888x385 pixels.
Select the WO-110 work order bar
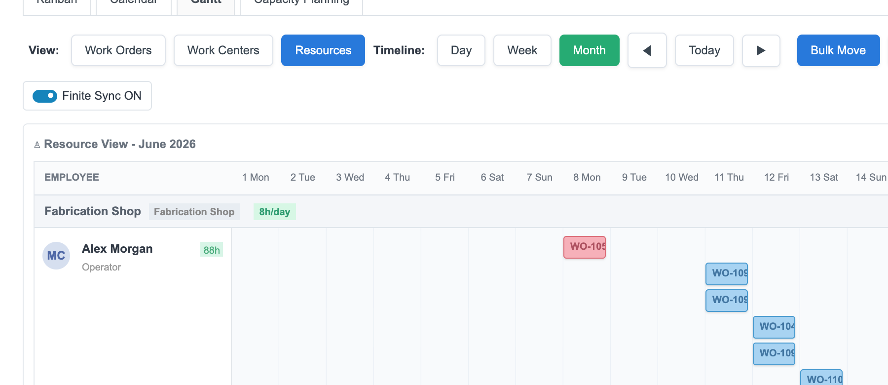coord(821,378)
